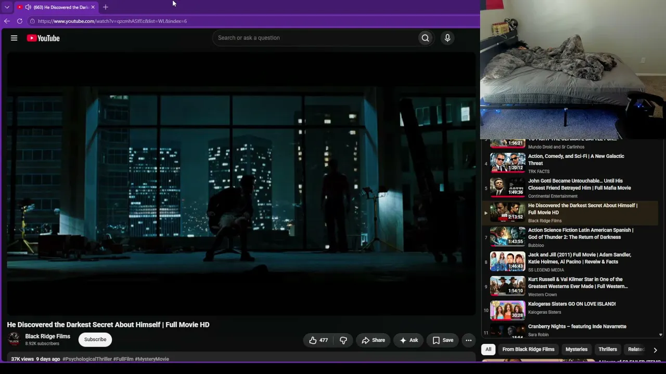Image resolution: width=666 pixels, height=374 pixels.
Task: Open Kalogeras Sisters GO ON LOVE ISLAND title
Action: 572,304
